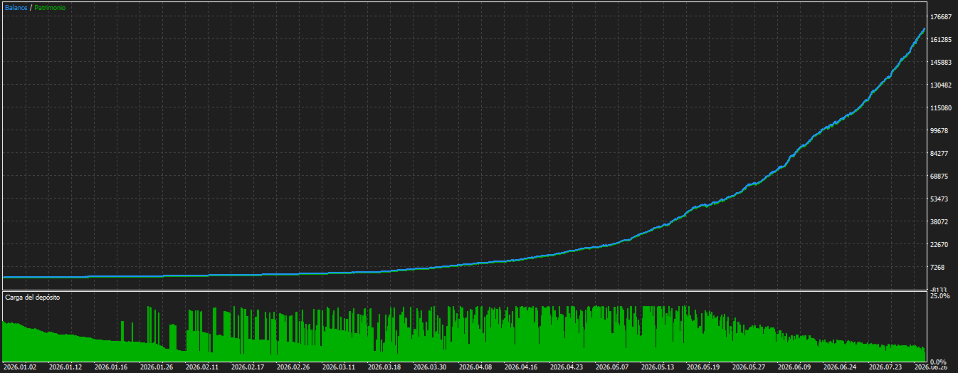This screenshot has width=958, height=373.
Task: Click the 53473 axis value
Action: (x=939, y=199)
